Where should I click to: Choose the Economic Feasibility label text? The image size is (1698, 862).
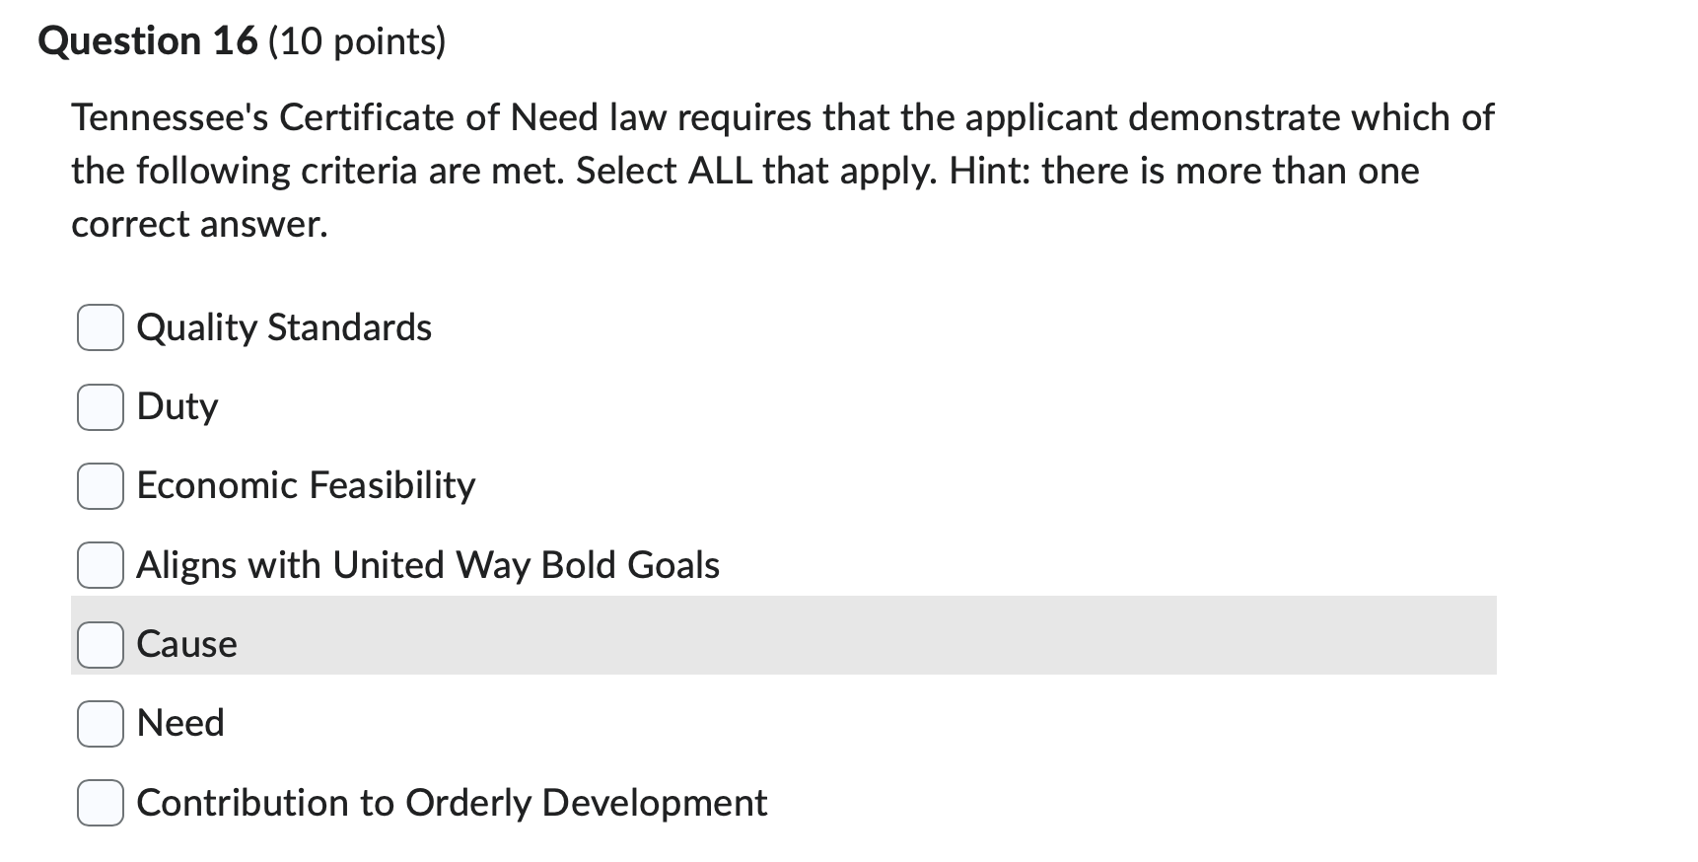306,485
